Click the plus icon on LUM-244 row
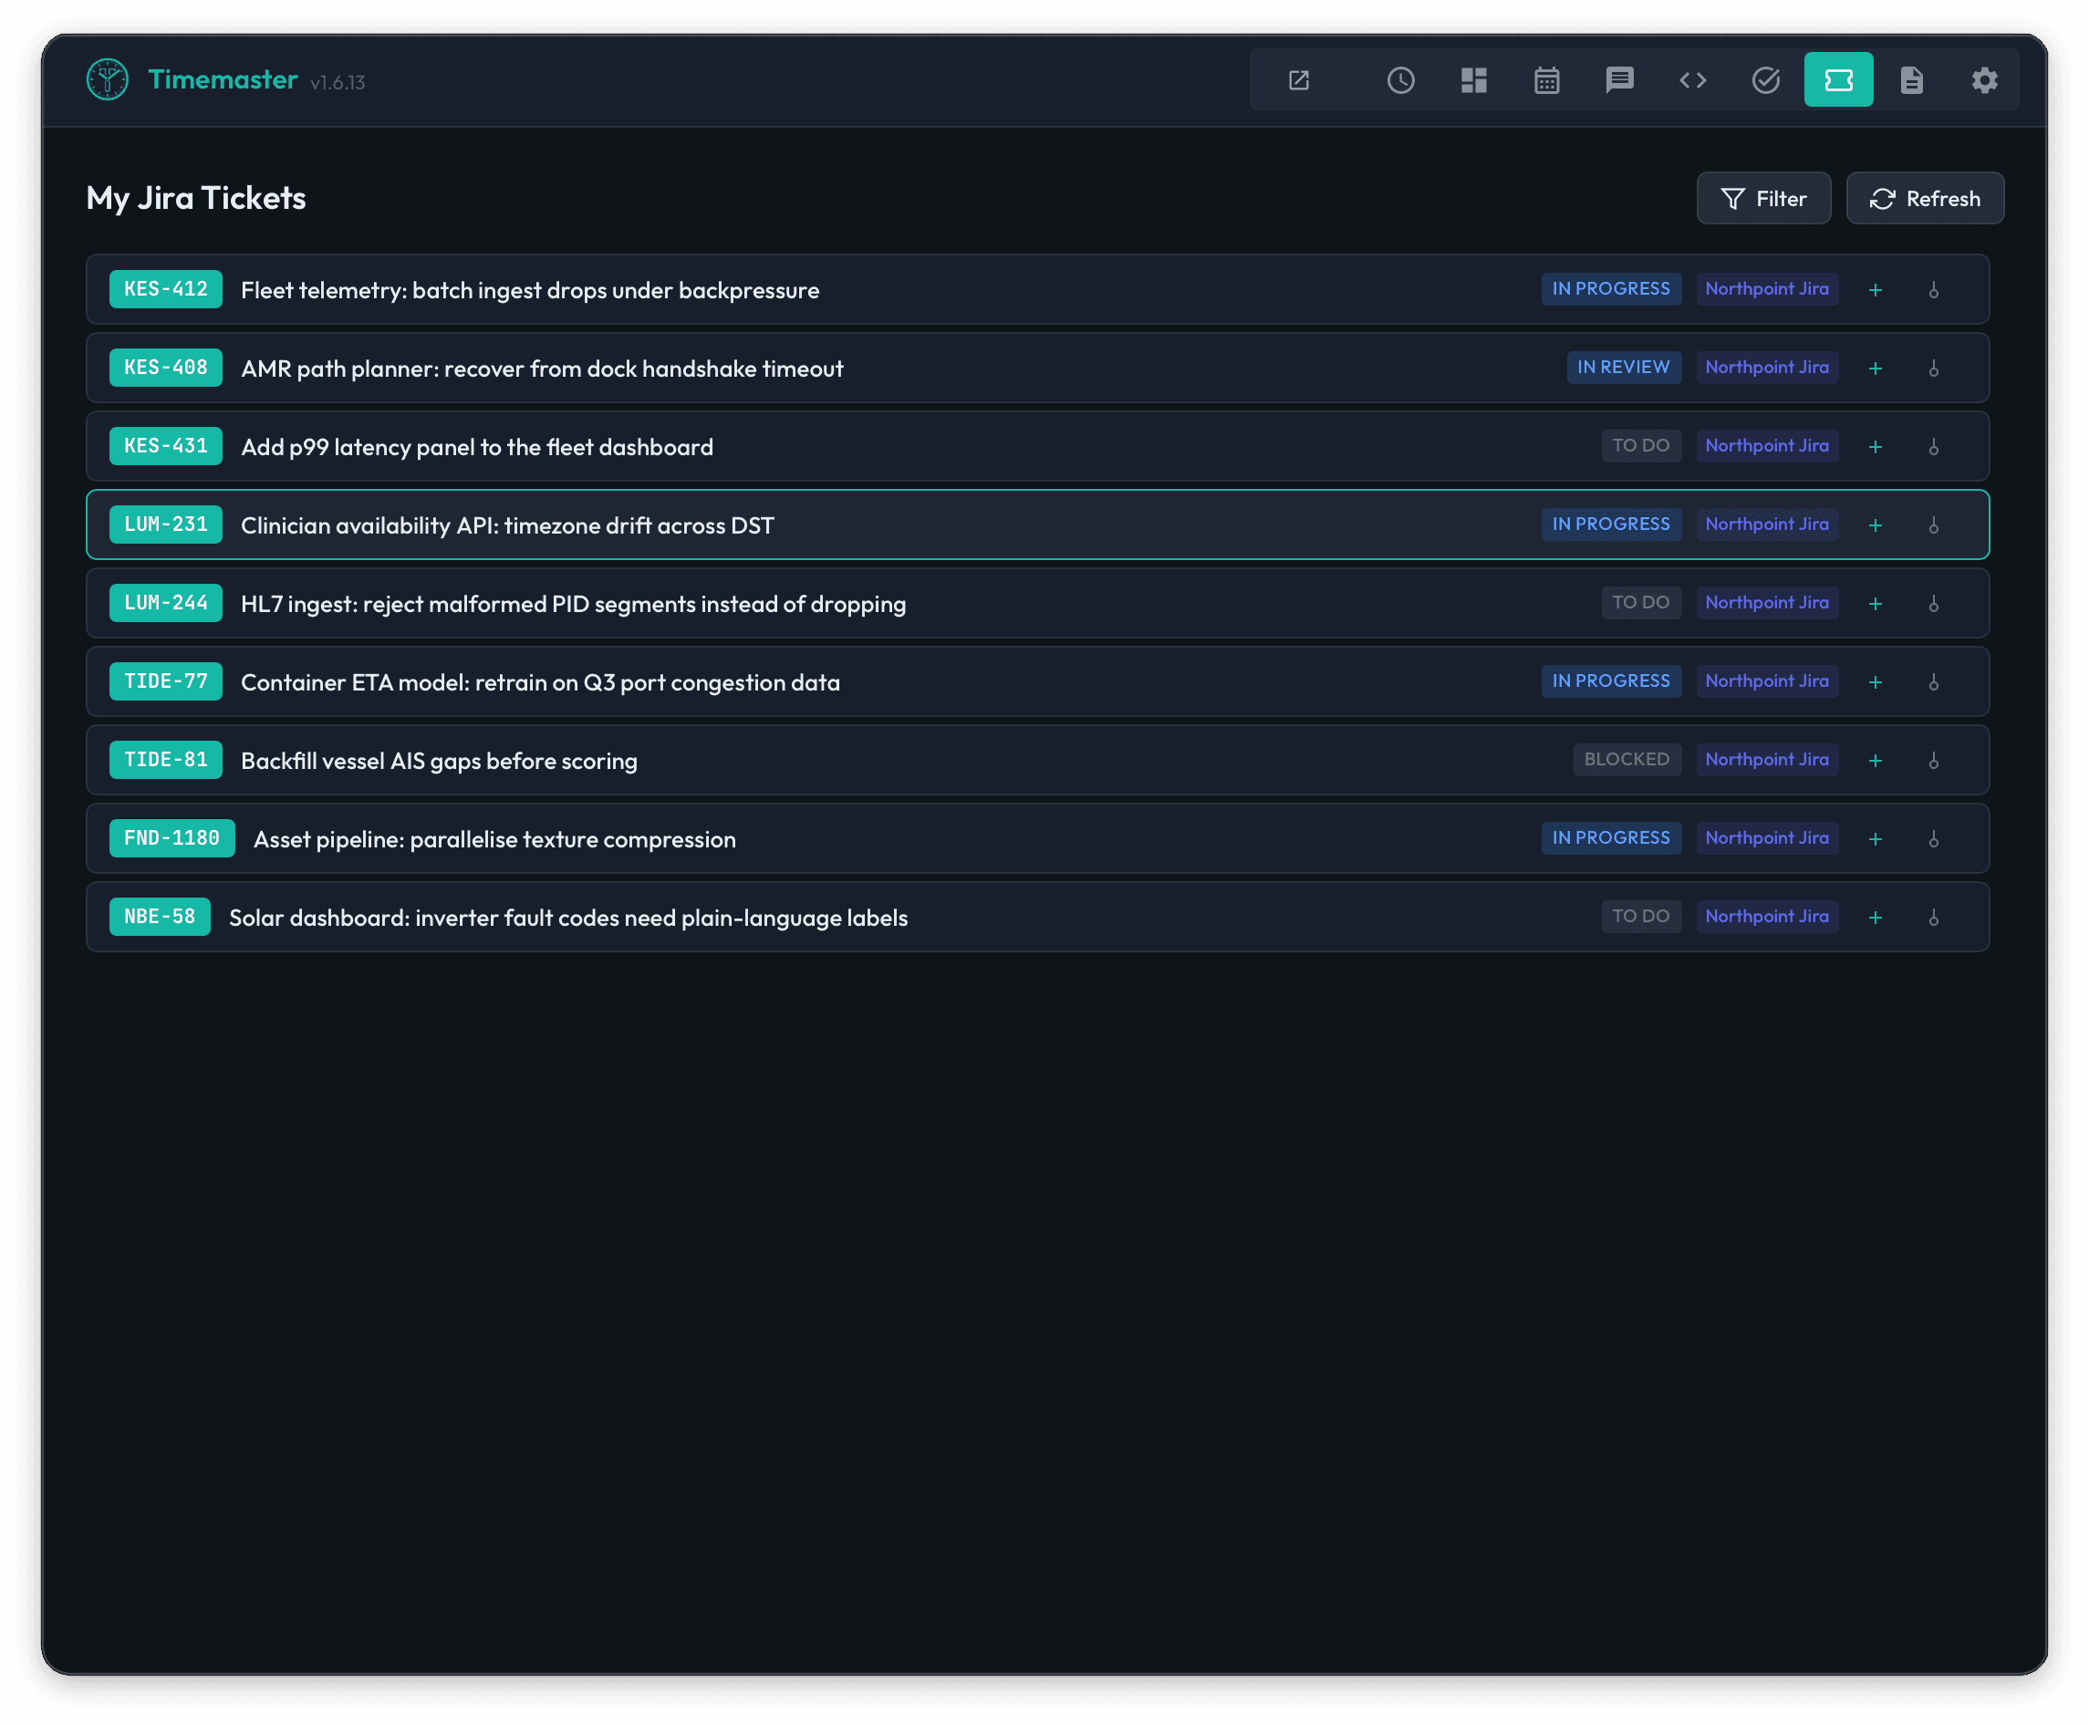Image resolution: width=2089 pixels, height=1724 pixels. point(1876,604)
